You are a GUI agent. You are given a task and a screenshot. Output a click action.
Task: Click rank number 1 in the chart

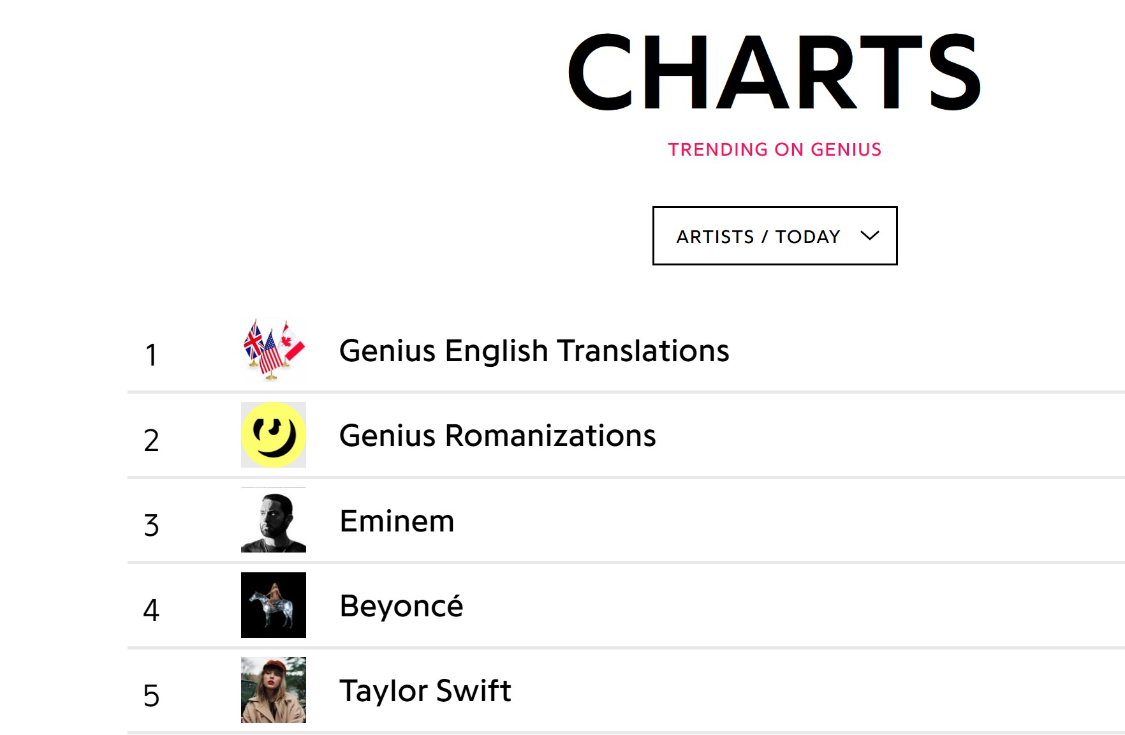[x=151, y=355]
